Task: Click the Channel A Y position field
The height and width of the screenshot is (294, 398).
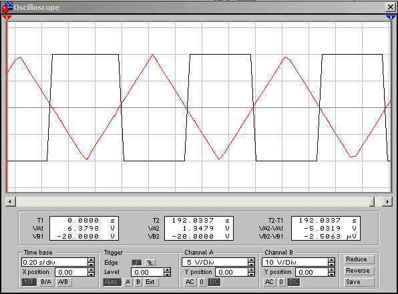Action: point(232,272)
